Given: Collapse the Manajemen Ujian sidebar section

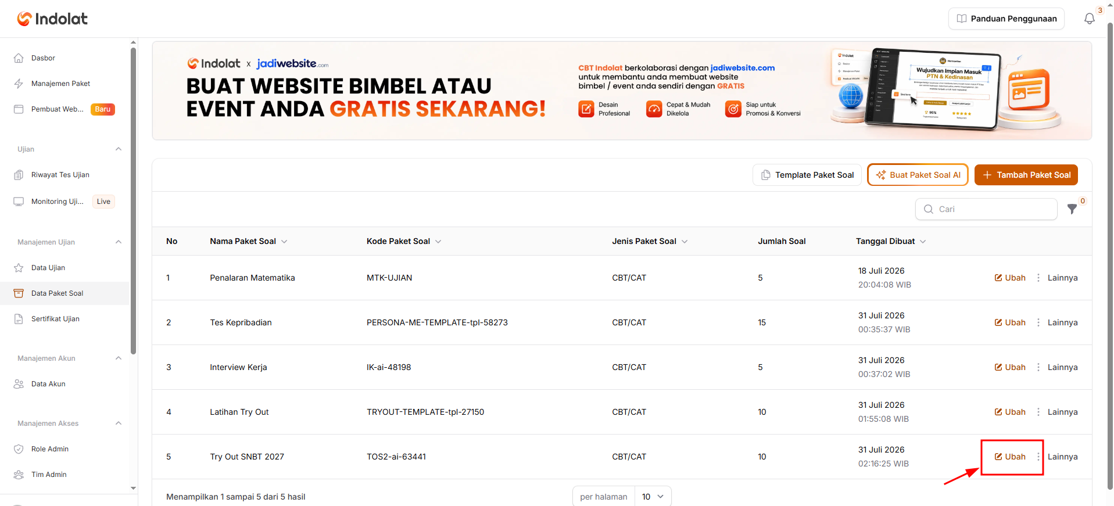Looking at the screenshot, I should (x=119, y=242).
